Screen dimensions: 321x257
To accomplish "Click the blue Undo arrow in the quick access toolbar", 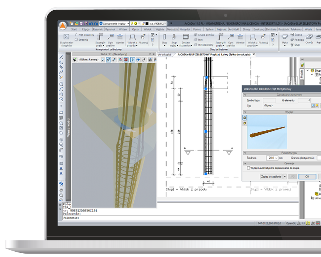I will [x=91, y=23].
